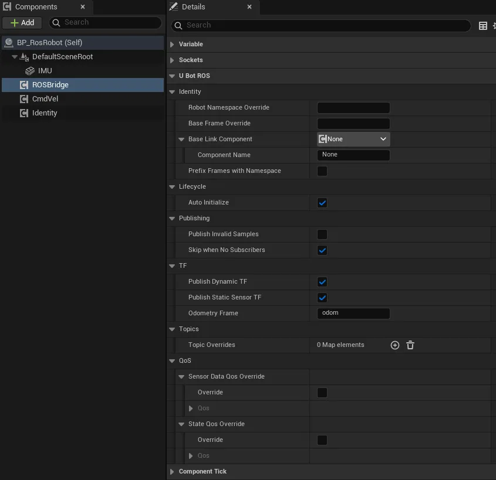Image resolution: width=496 pixels, height=480 pixels.
Task: Click the Details panel search field
Action: pyautogui.click(x=320, y=25)
